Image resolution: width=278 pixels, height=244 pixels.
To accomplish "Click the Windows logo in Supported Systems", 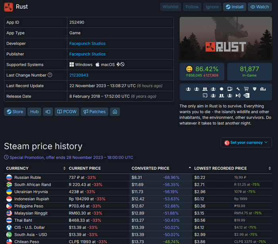I will coord(71,64).
